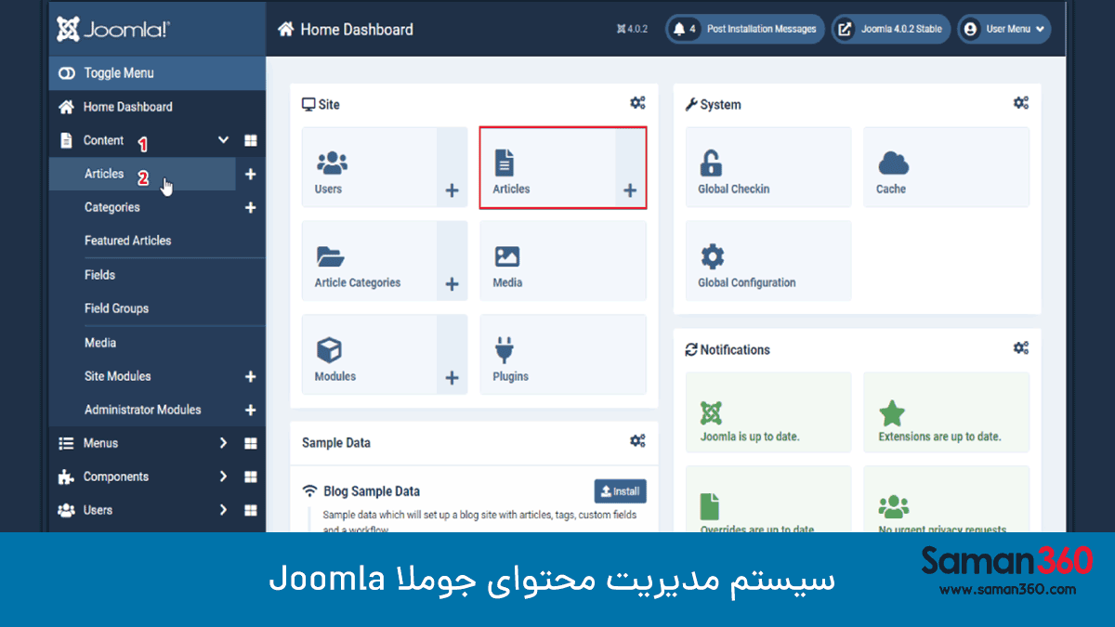The image size is (1115, 627).
Task: Install the Blog Sample Data
Action: click(620, 491)
